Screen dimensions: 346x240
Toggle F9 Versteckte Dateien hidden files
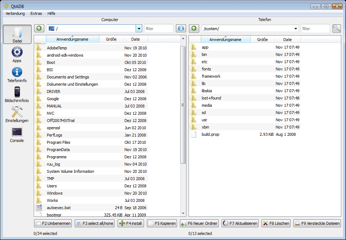(x=317, y=223)
